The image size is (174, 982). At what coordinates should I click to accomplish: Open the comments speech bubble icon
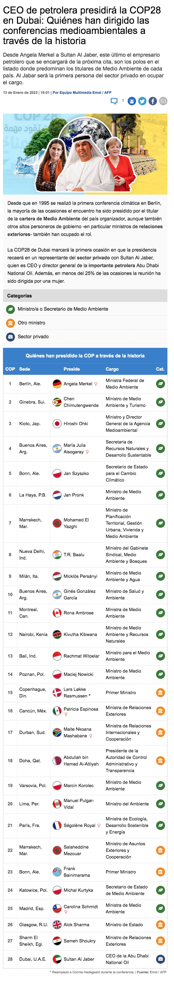pos(114,101)
